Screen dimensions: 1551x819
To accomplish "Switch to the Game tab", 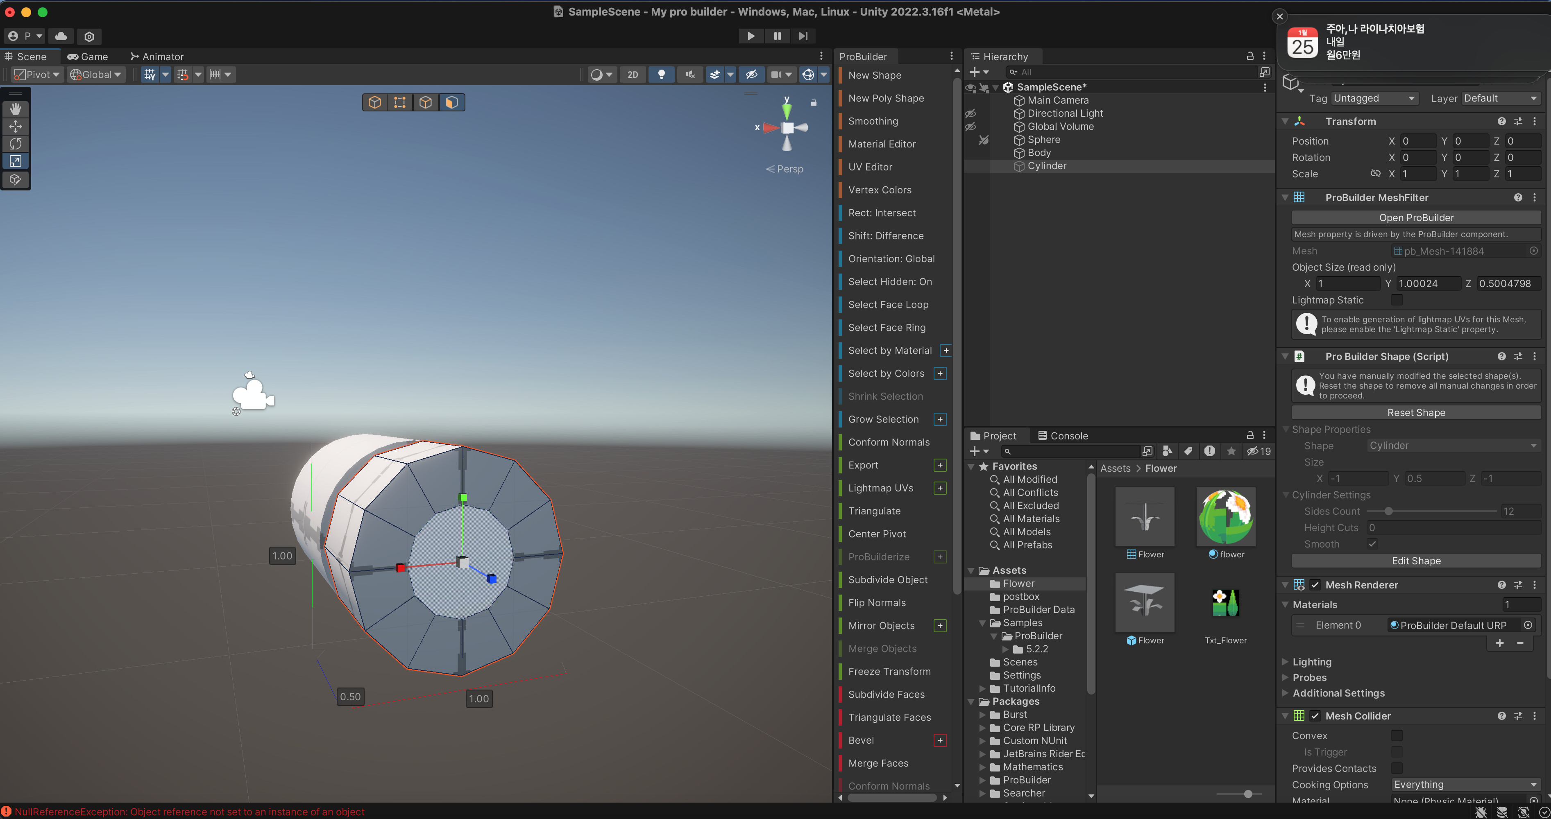I will (x=88, y=57).
